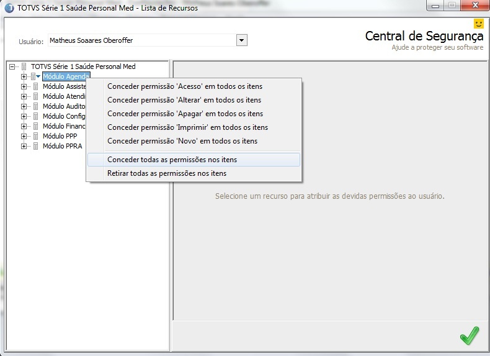
Task: Select the Módulo PPP tree item
Action: coord(60,136)
